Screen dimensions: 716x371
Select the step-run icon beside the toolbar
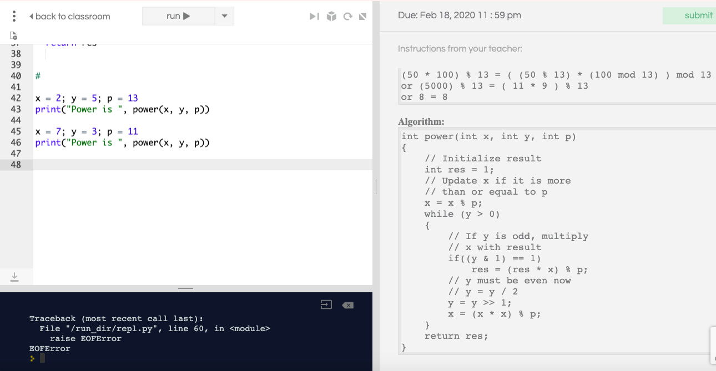pos(314,16)
